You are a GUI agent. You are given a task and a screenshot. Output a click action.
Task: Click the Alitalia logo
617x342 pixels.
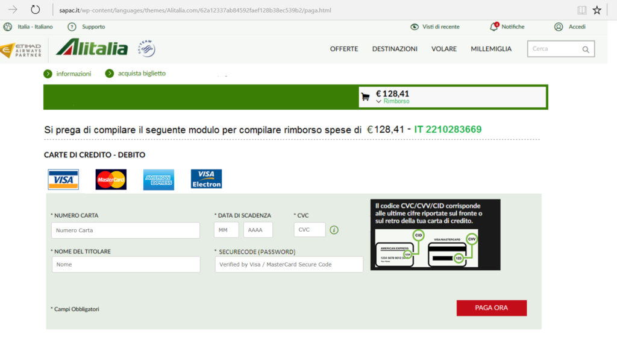92,48
